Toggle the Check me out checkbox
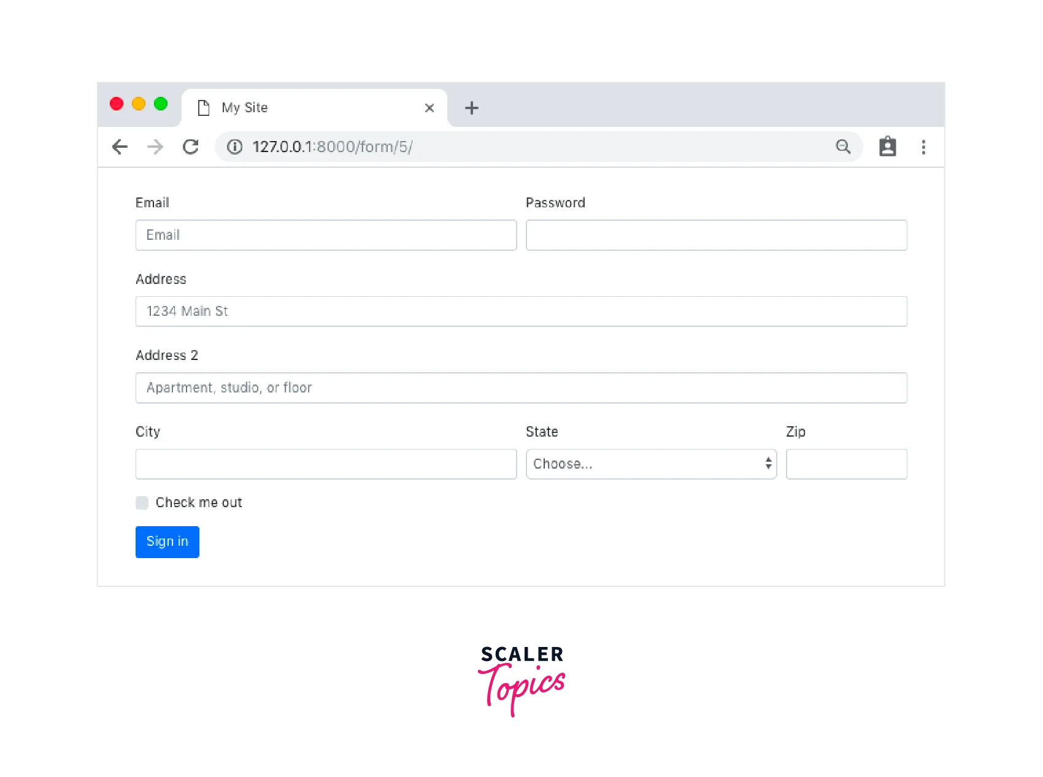 pos(142,503)
